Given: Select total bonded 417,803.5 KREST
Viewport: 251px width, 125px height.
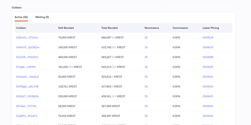Looking at the screenshot, I should tap(112, 86).
